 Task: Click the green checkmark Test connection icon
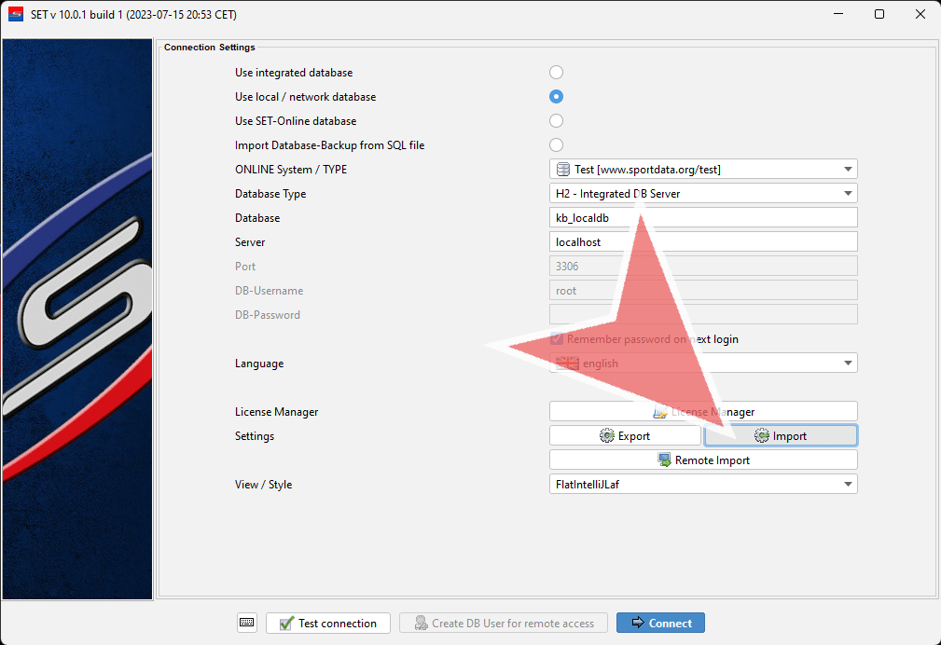[286, 624]
